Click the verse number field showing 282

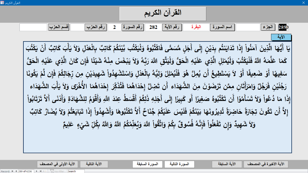(x=153, y=27)
